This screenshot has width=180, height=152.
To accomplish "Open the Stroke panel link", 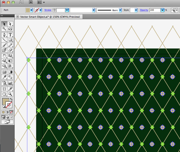I will 48,10.
